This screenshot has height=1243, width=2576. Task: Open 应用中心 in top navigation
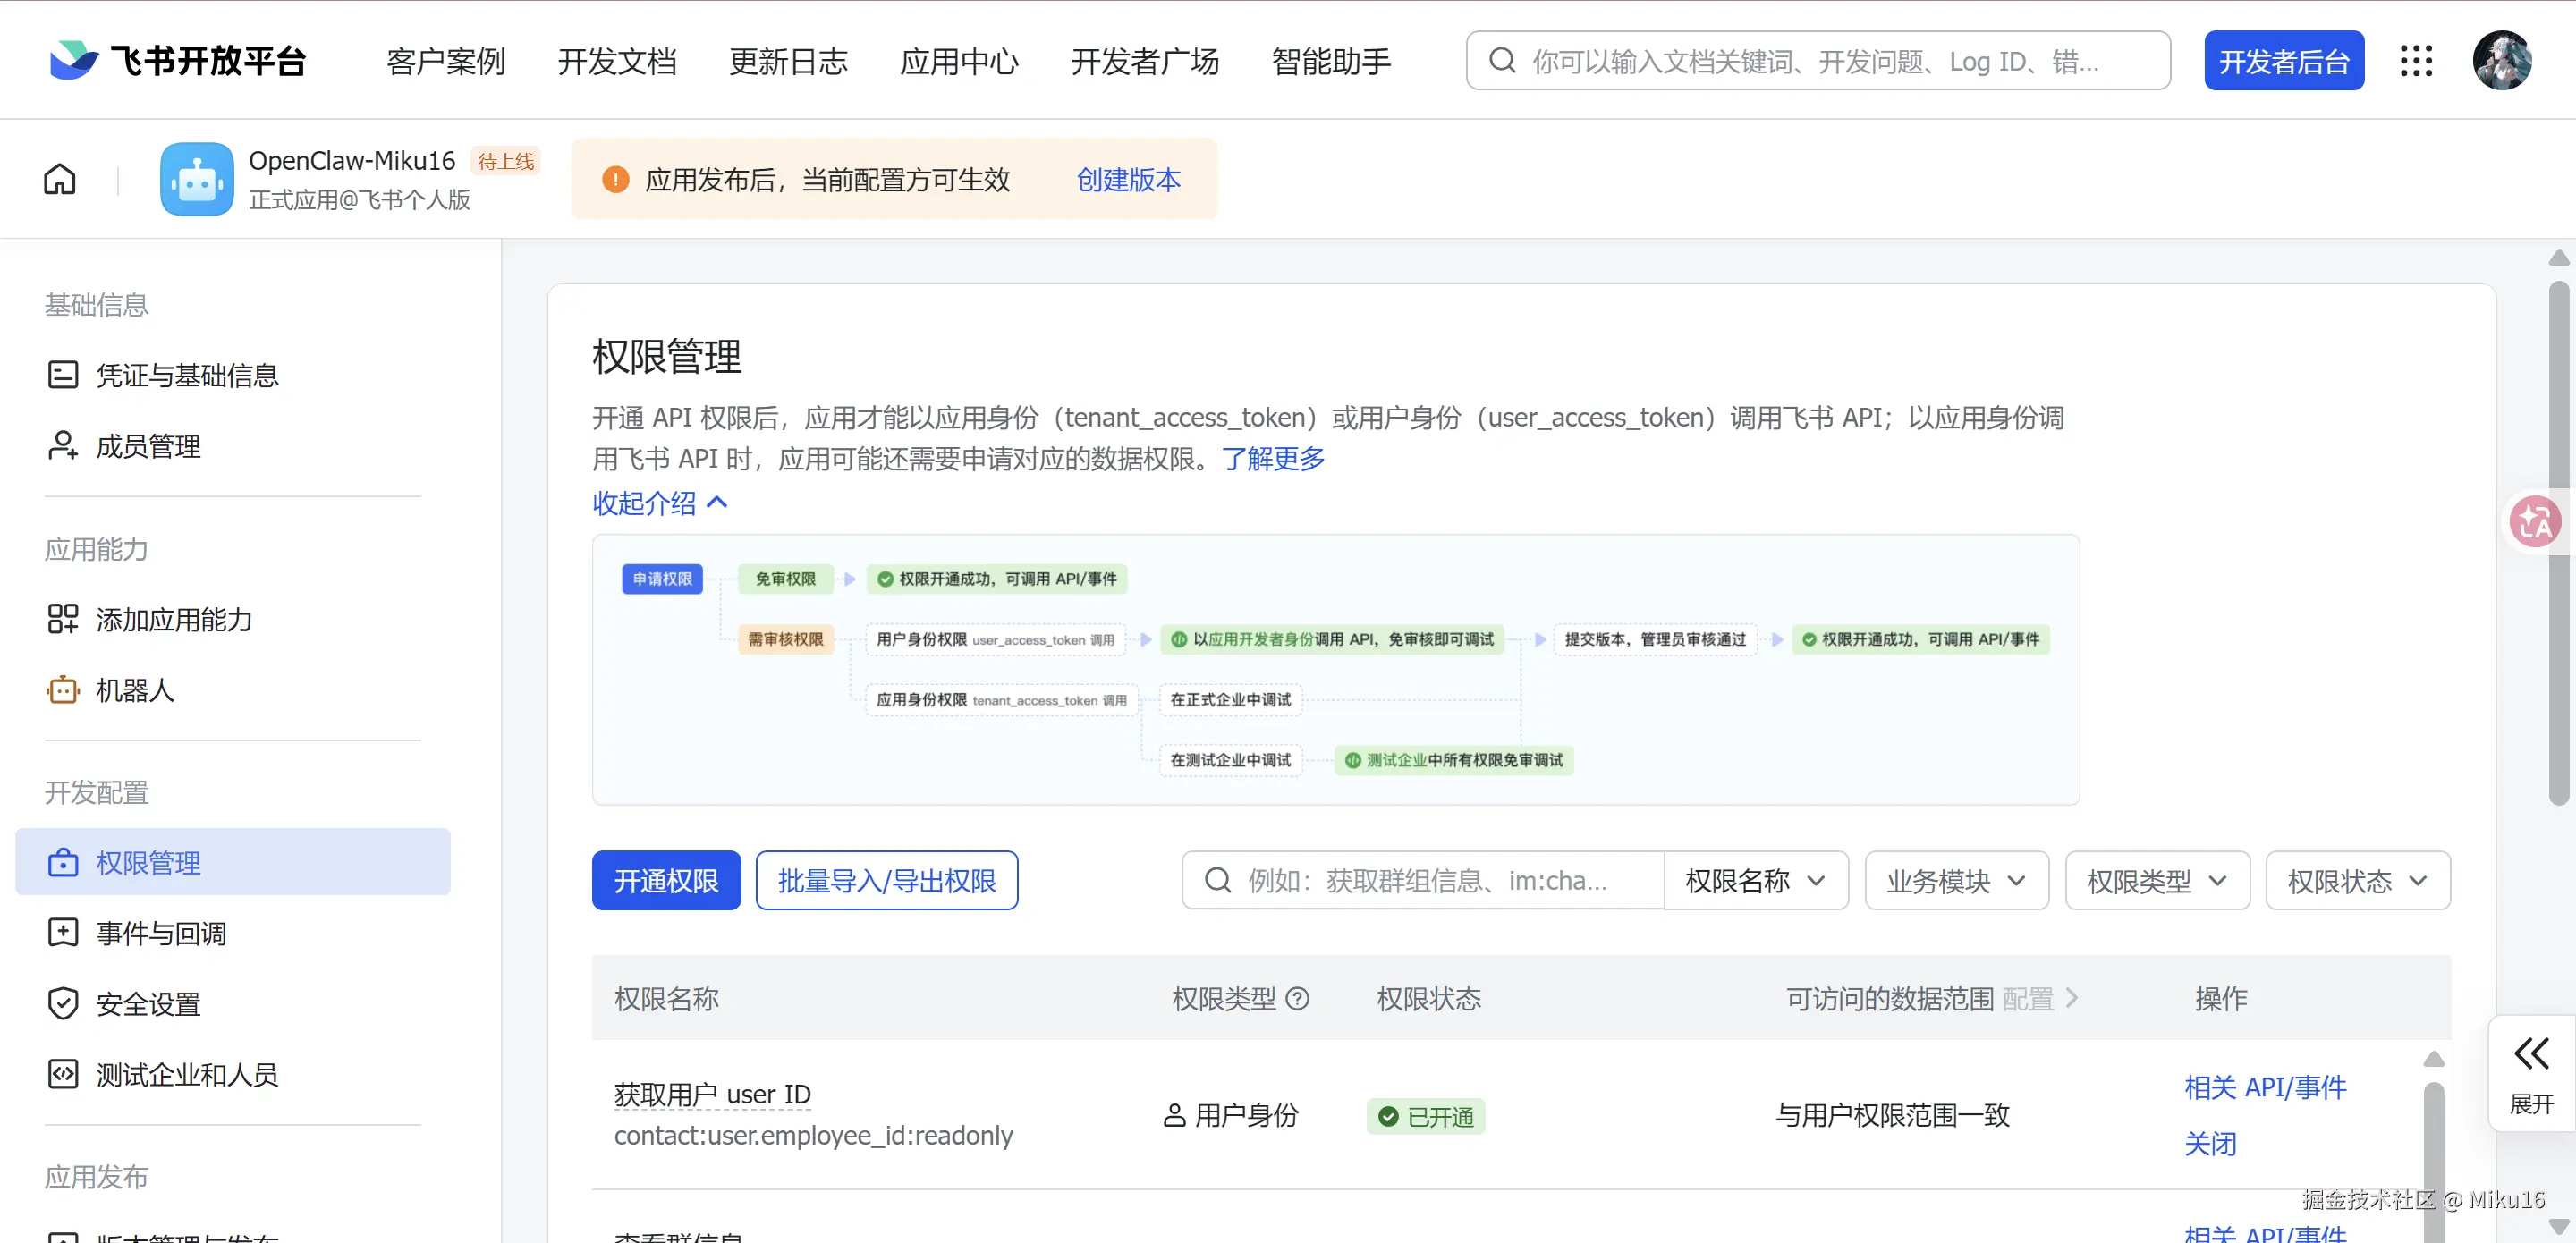[x=959, y=61]
